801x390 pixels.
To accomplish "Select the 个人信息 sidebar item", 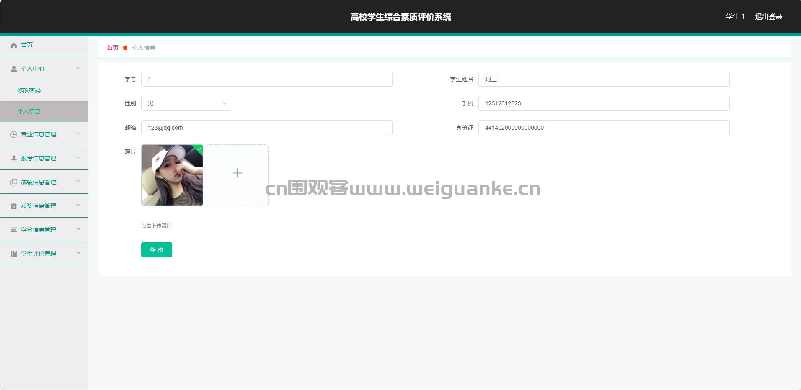I will (x=44, y=111).
